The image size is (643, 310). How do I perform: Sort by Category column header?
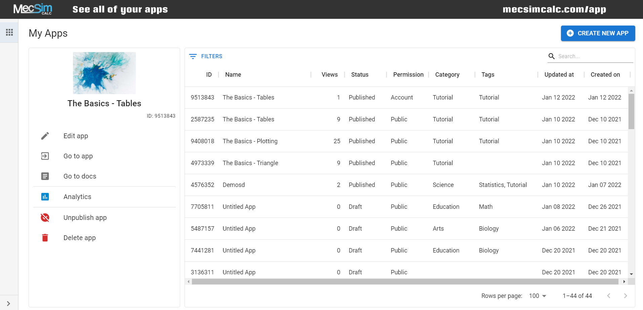pyautogui.click(x=447, y=75)
